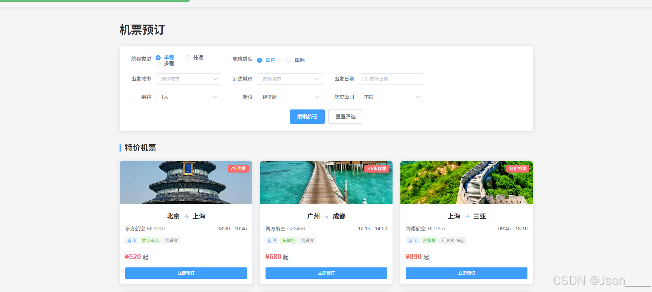Click the 09:45 - 13:10 flight time
Viewport: 652px width, 292px height.
(513, 229)
